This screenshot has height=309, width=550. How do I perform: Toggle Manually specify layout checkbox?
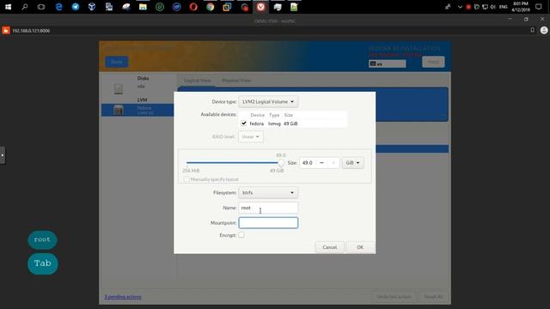pyautogui.click(x=186, y=179)
